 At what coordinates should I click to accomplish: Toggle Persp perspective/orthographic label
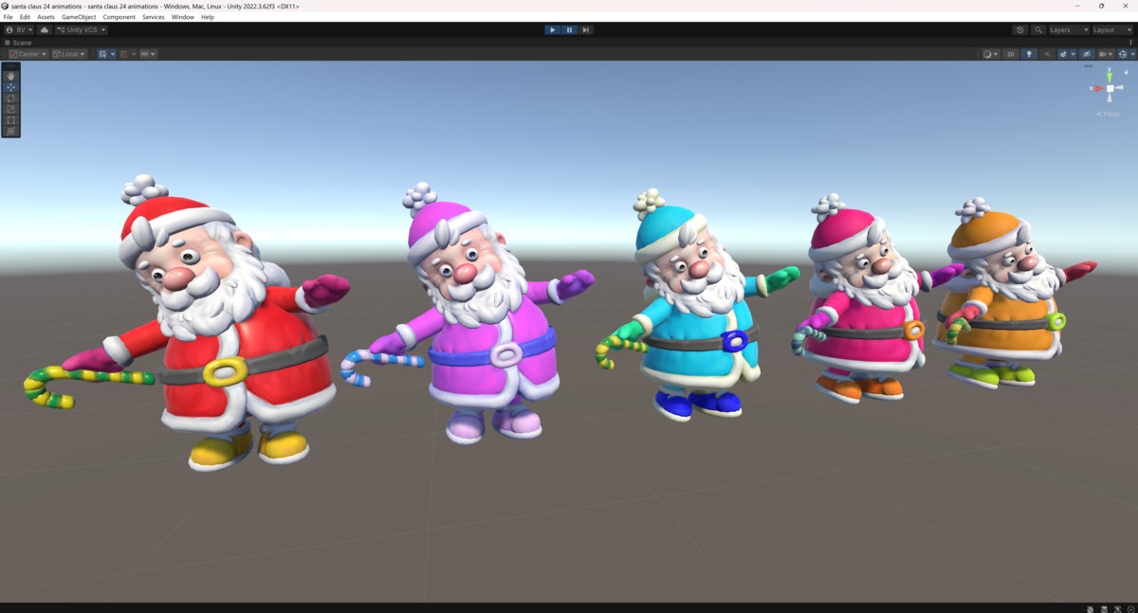coord(1109,114)
